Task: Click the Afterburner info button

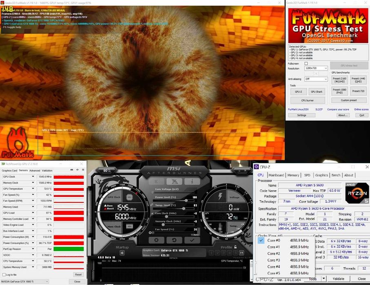Action: click(192, 181)
